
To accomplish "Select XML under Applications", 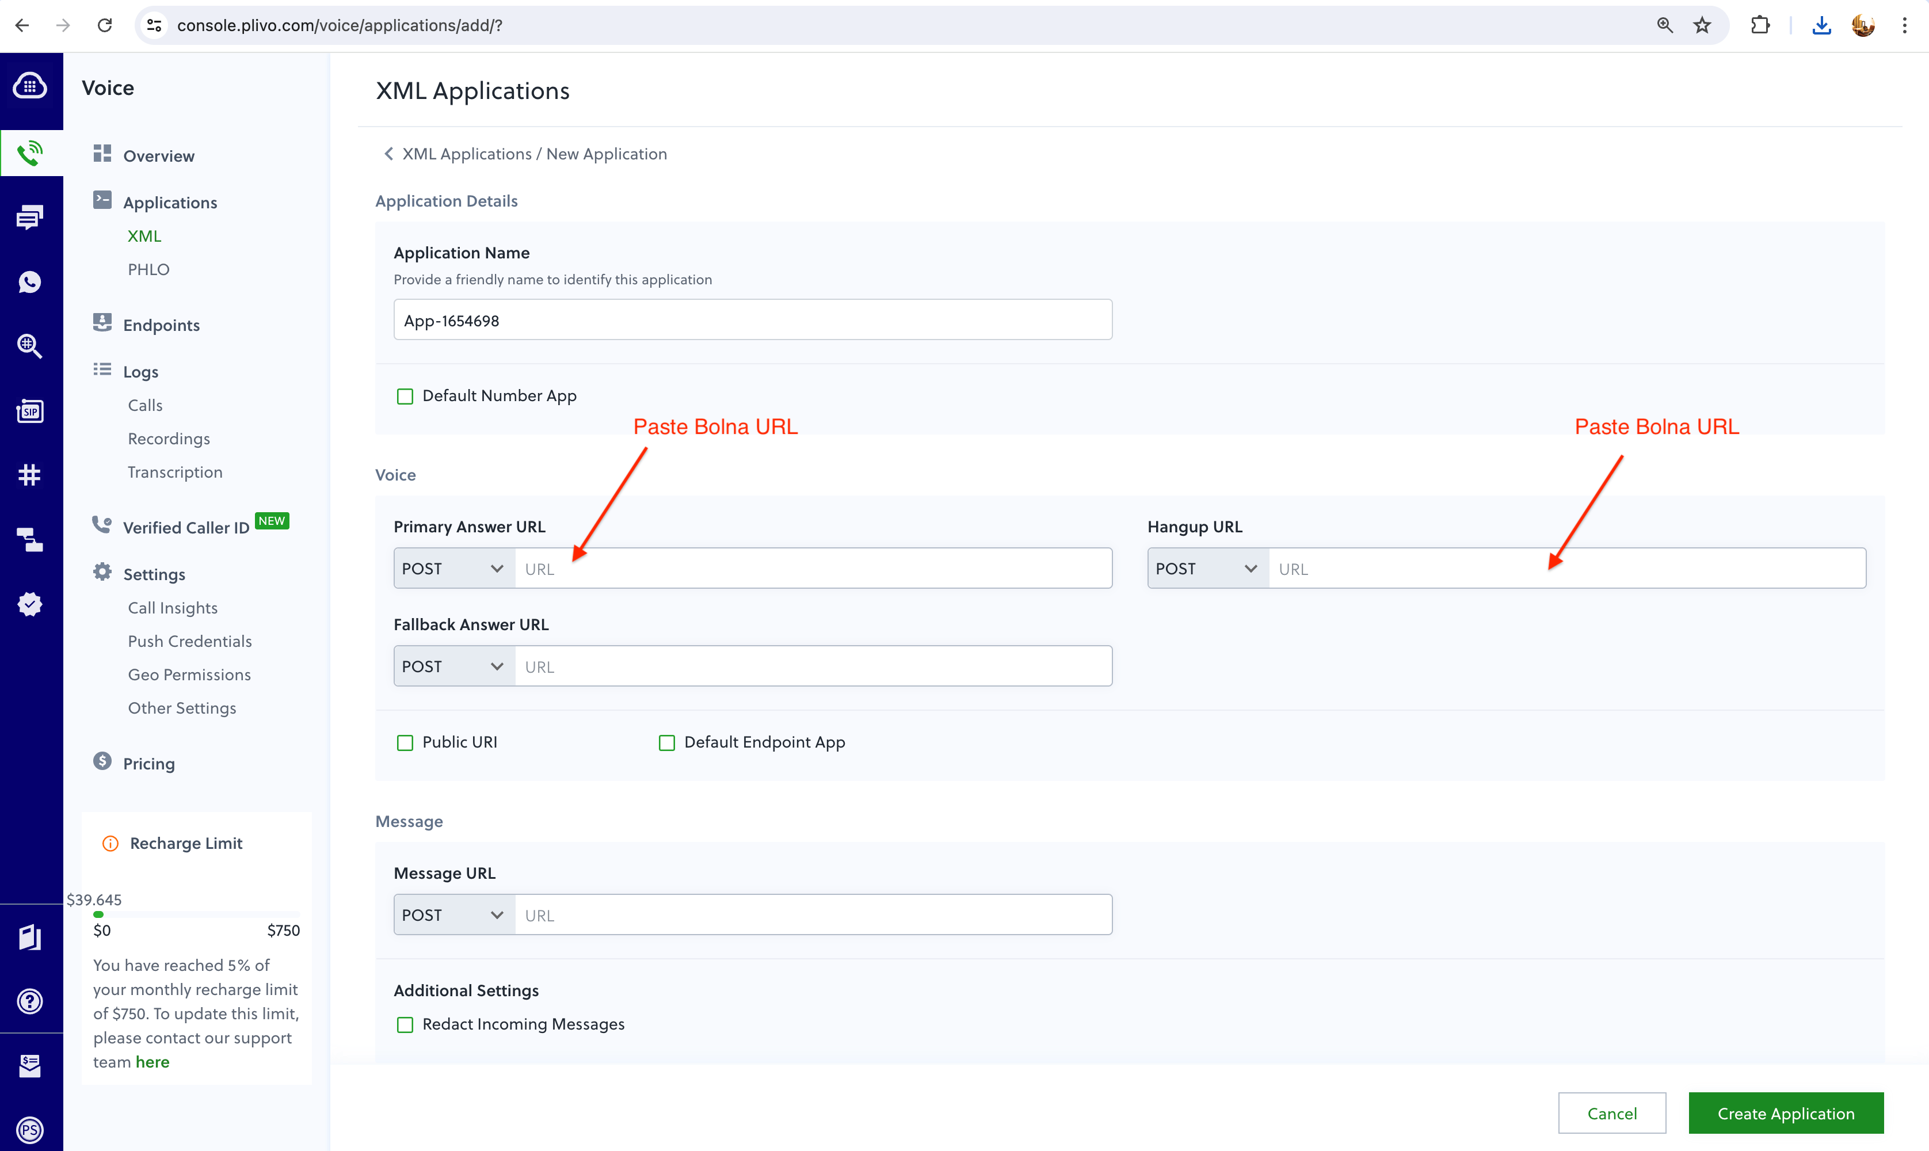I will click(x=144, y=236).
